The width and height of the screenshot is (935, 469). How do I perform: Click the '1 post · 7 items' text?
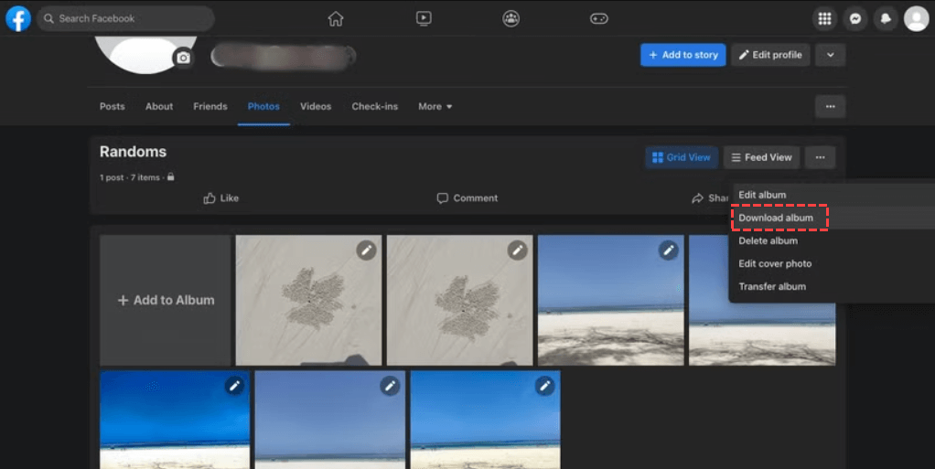click(129, 177)
